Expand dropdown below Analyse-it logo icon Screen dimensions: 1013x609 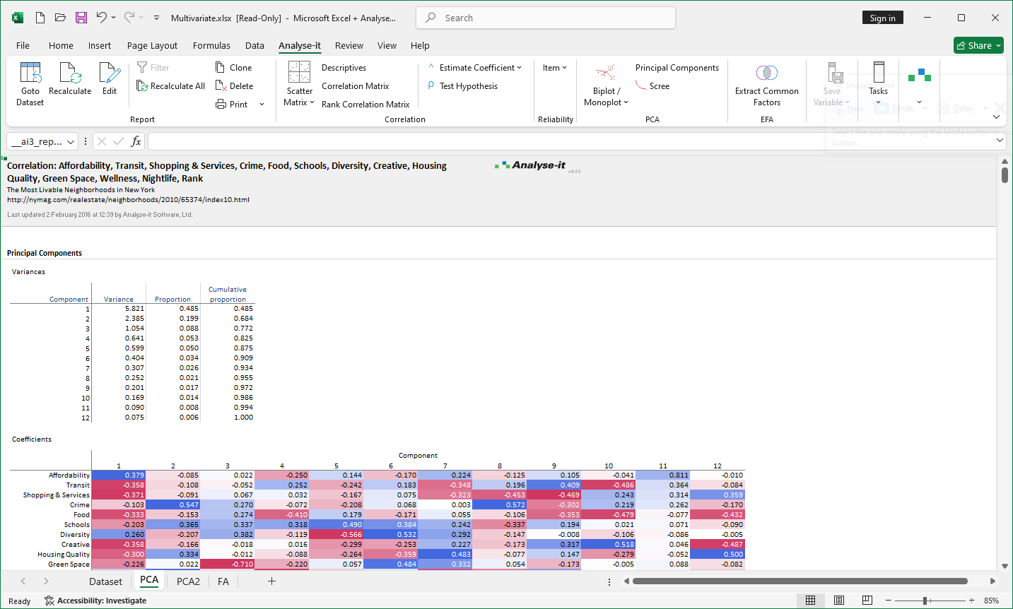coord(920,102)
